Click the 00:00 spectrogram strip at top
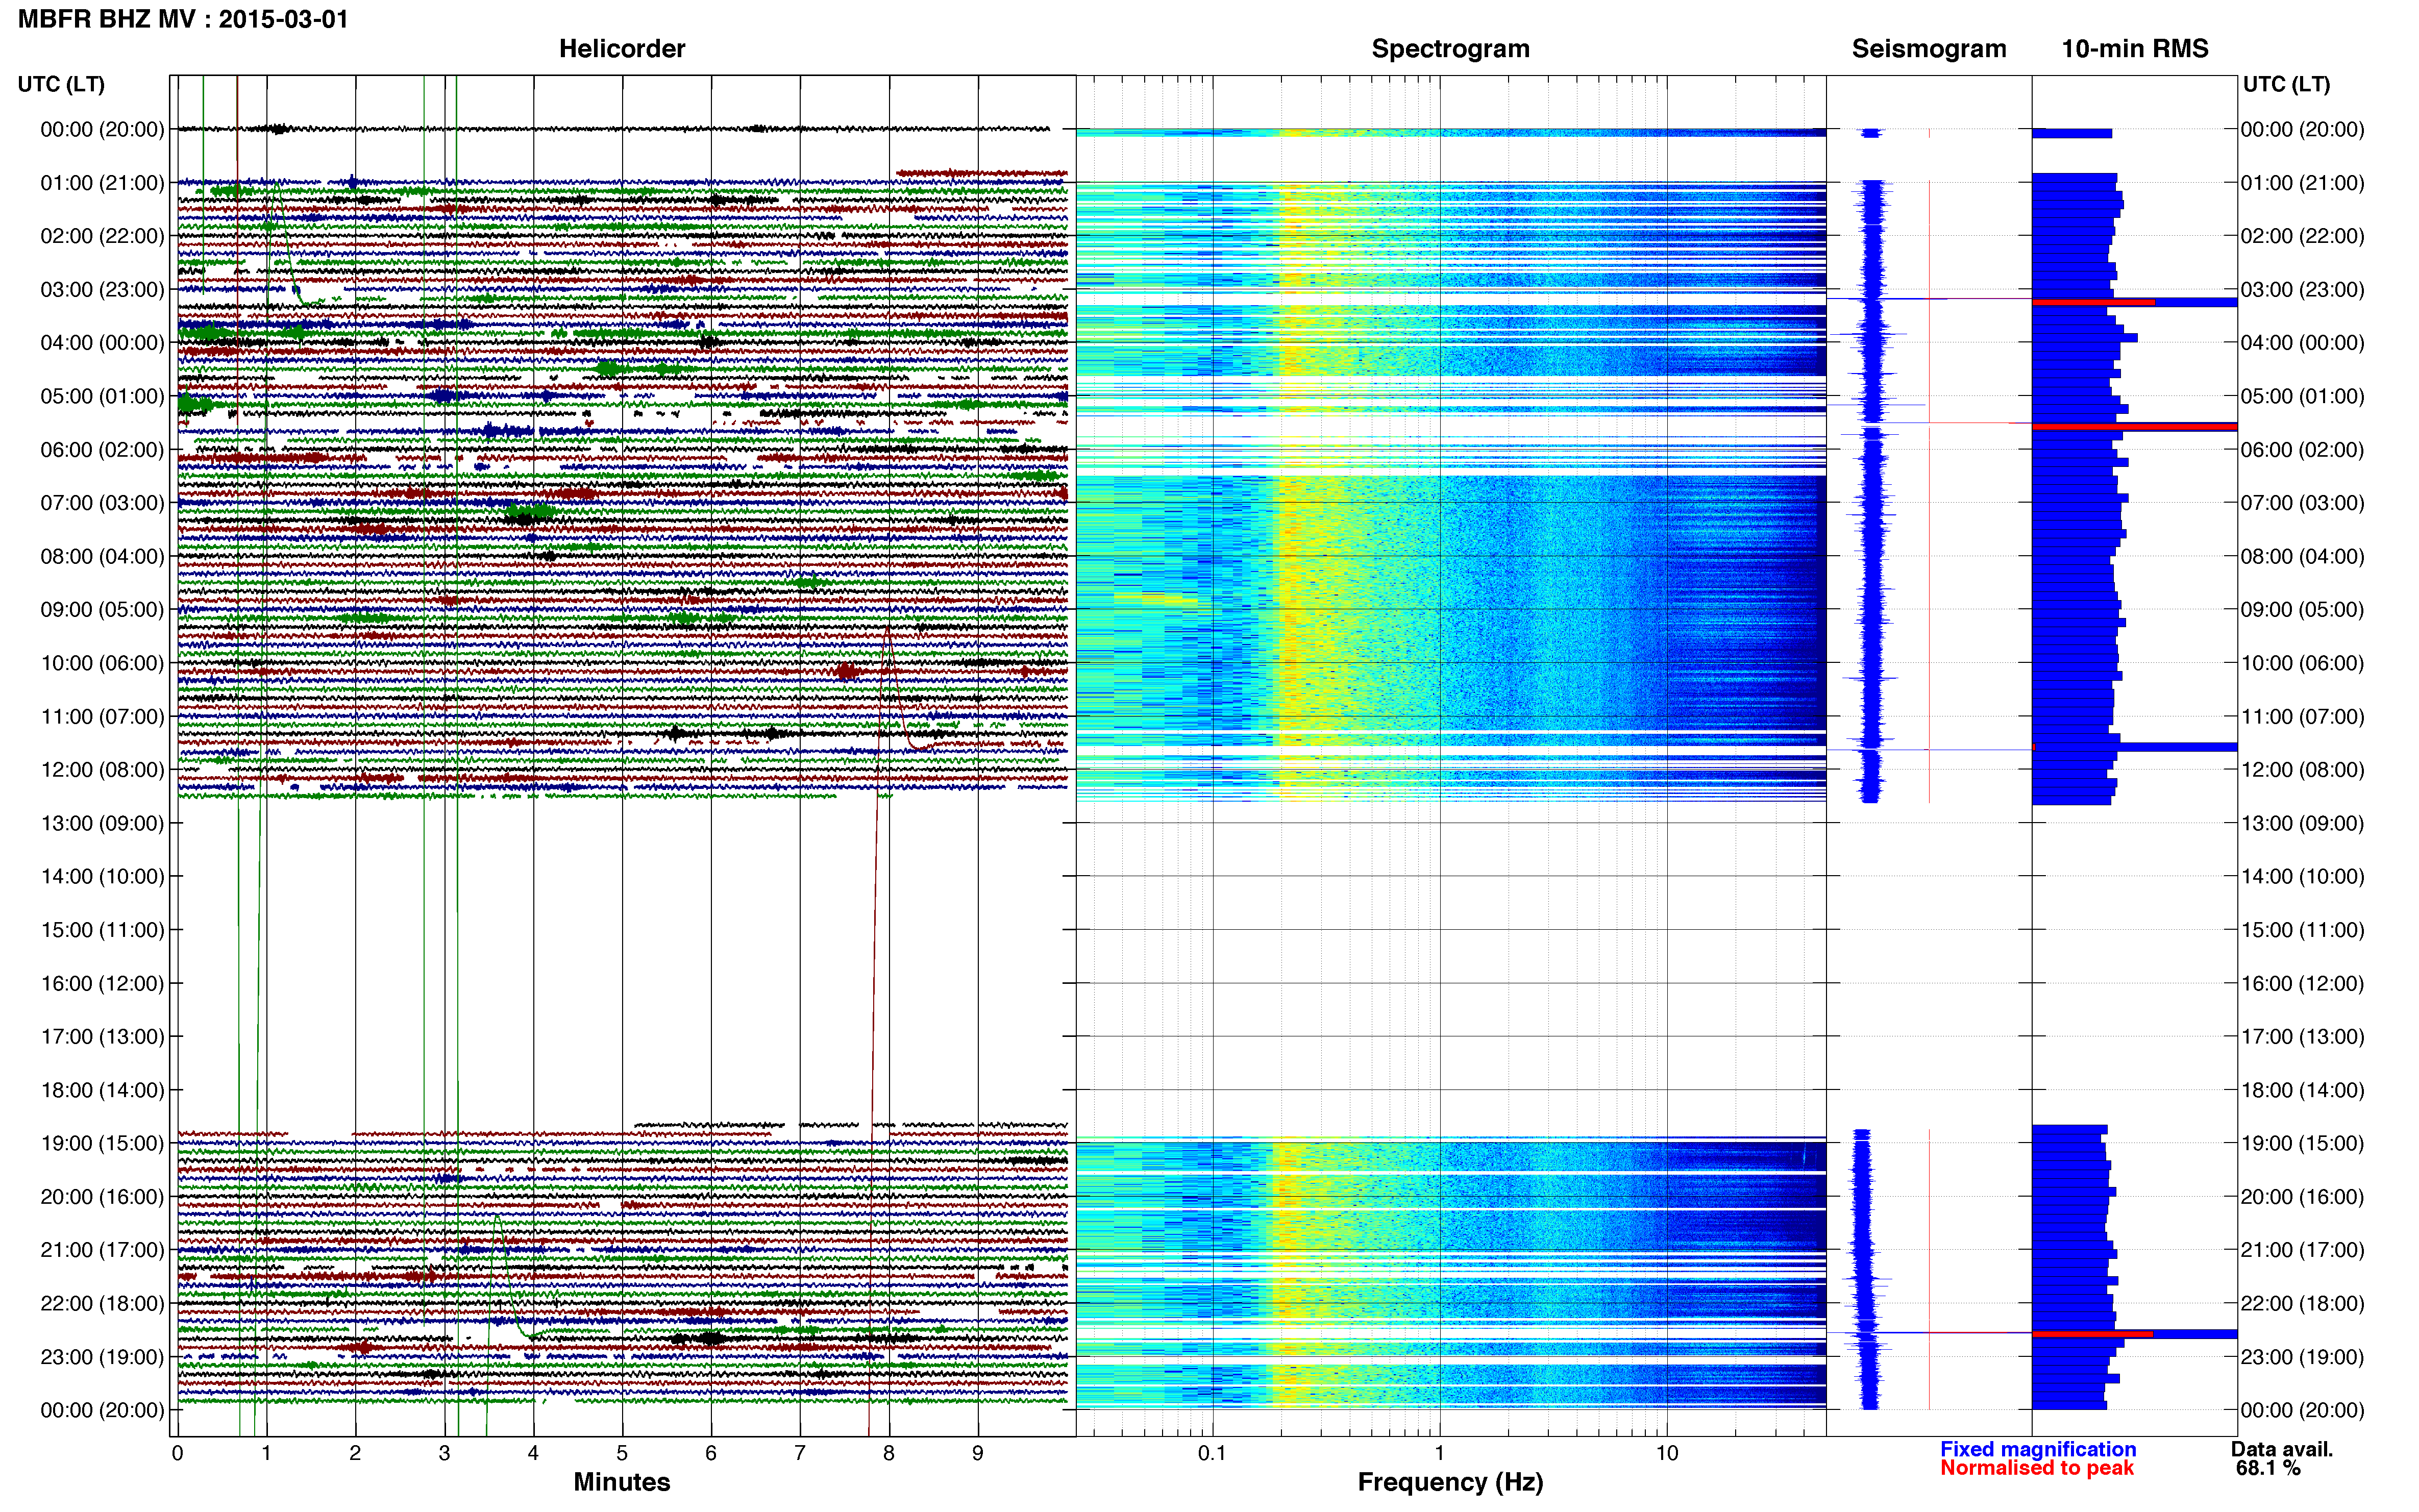This screenshot has width=2419, height=1512. click(1450, 133)
